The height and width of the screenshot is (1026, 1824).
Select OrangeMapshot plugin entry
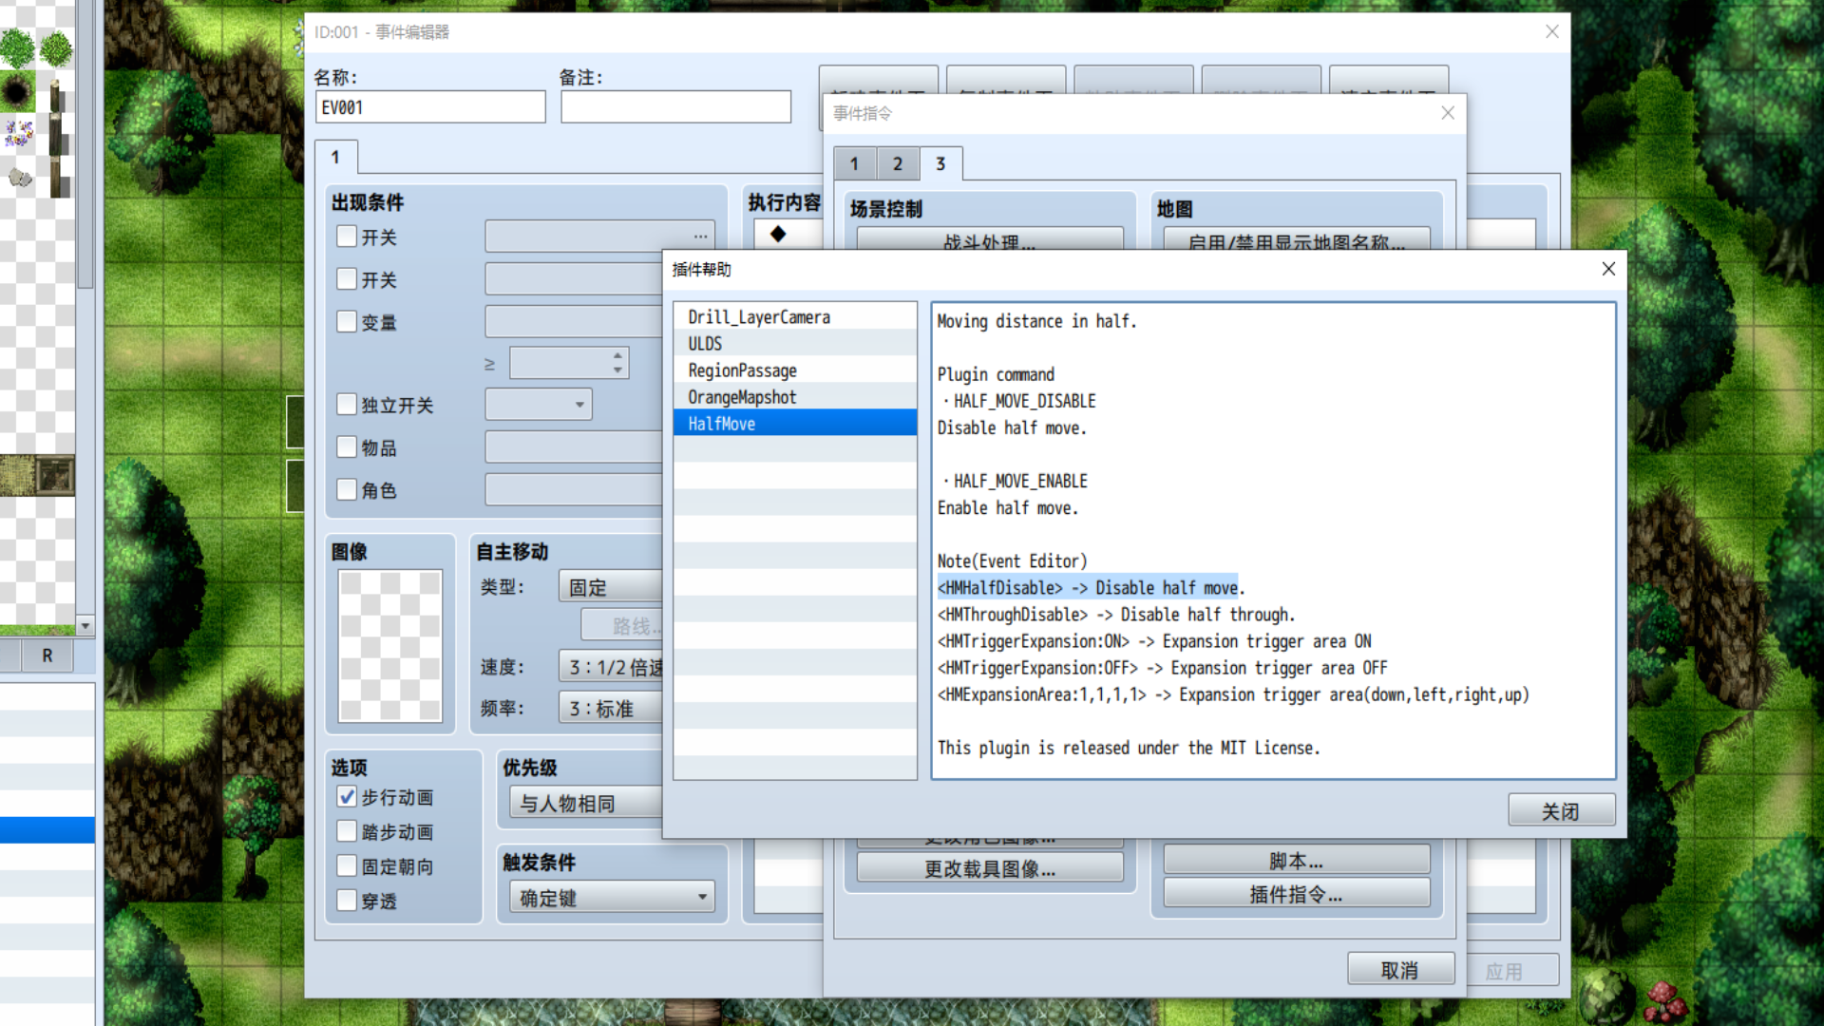click(795, 397)
